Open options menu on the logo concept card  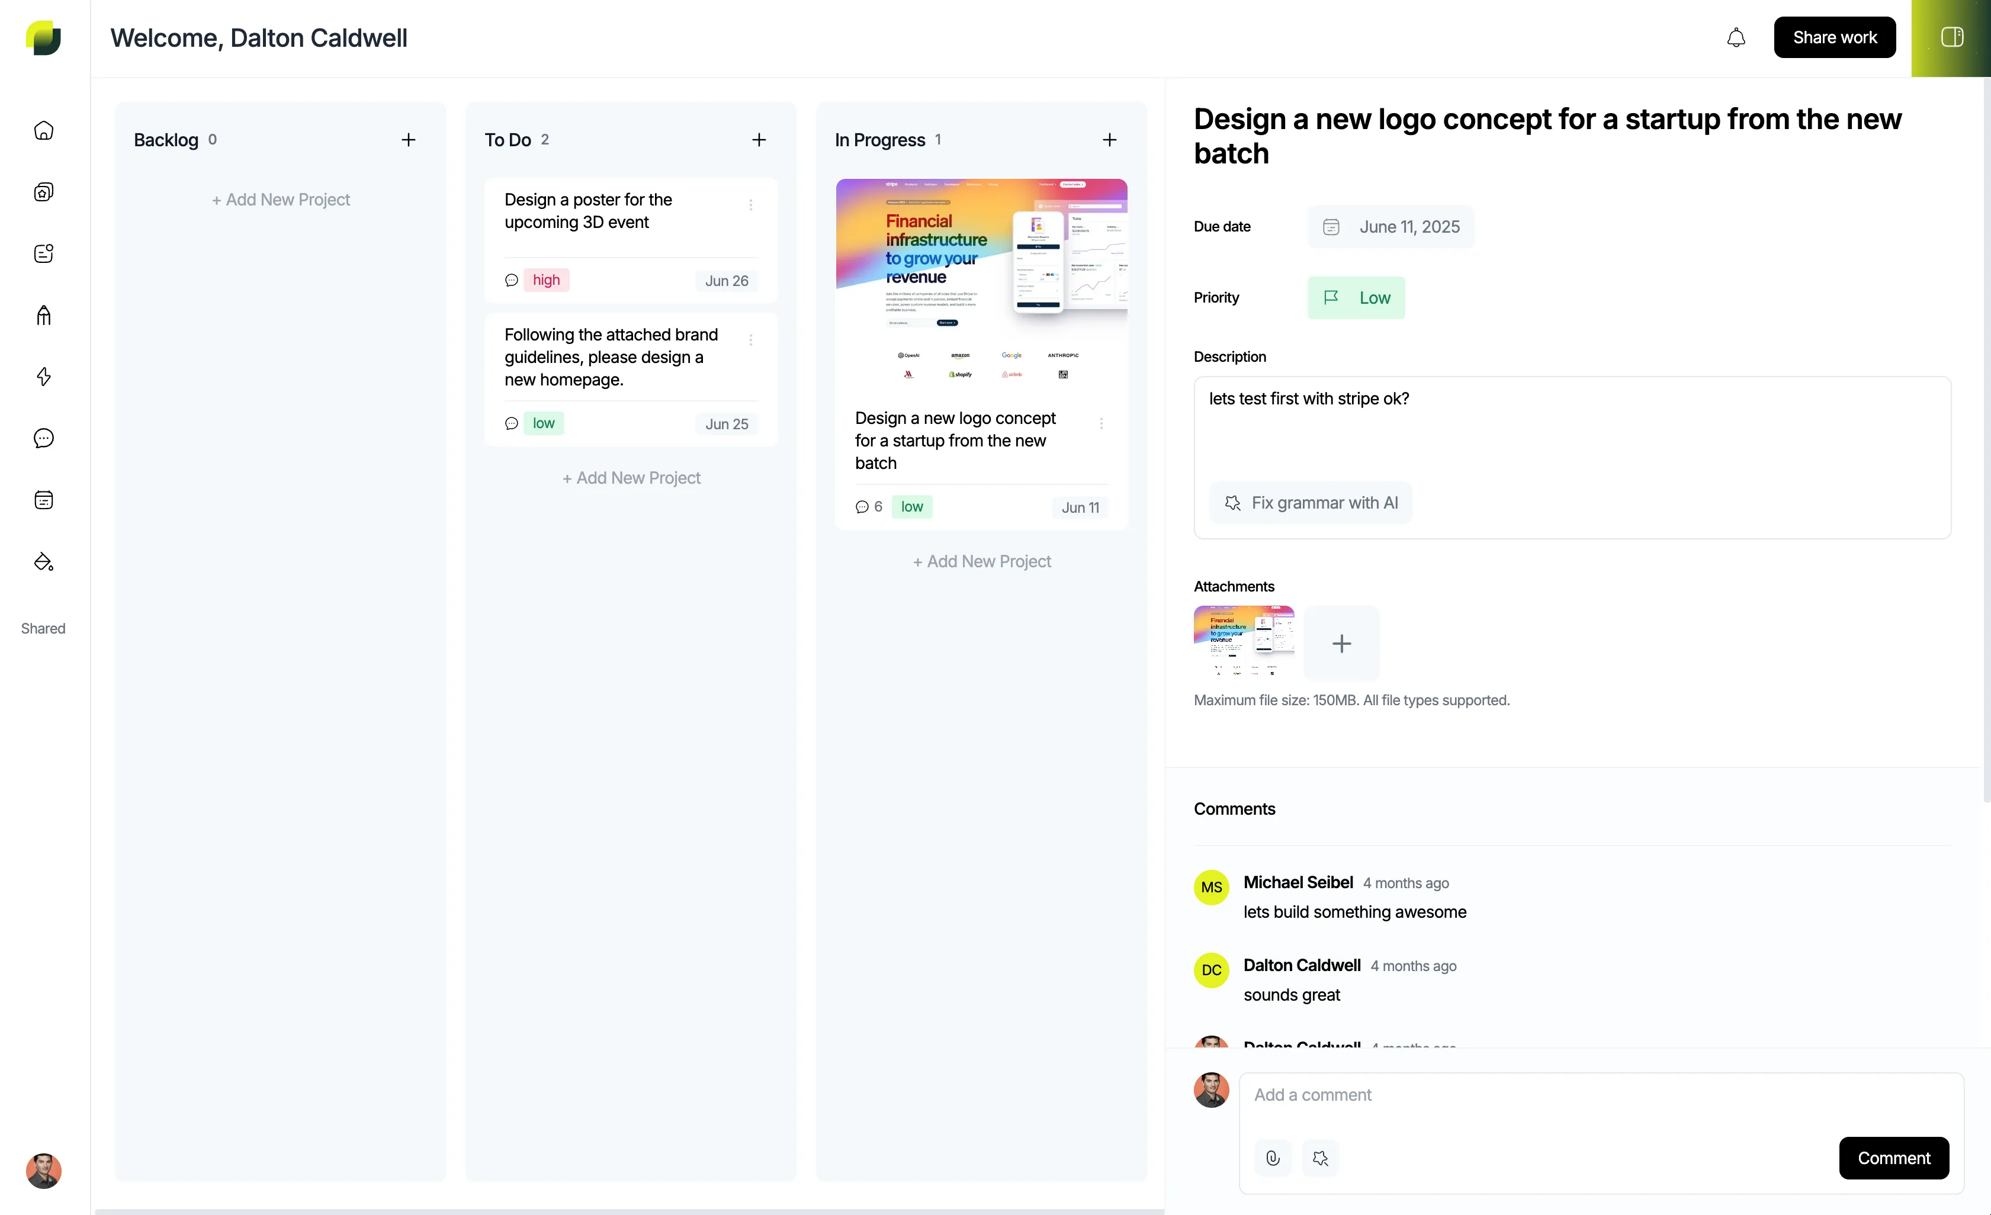(x=1102, y=423)
